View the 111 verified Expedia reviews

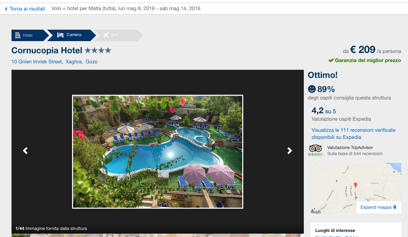[354, 134]
